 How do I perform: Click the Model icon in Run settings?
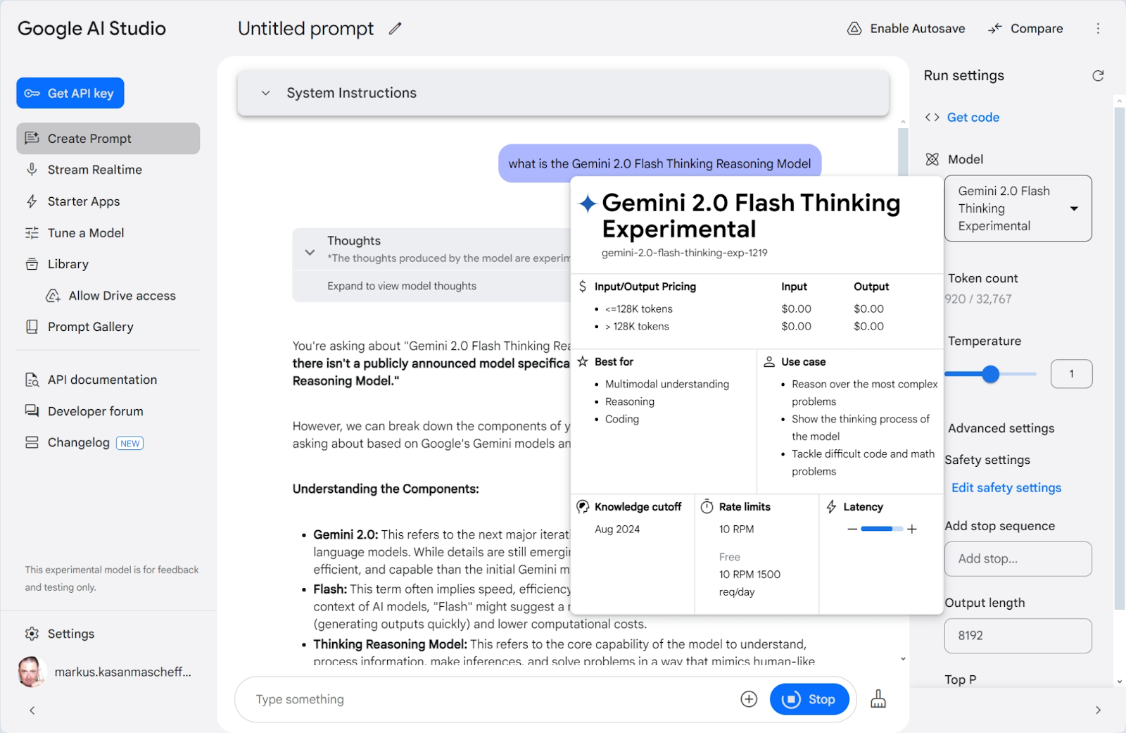[x=932, y=159]
